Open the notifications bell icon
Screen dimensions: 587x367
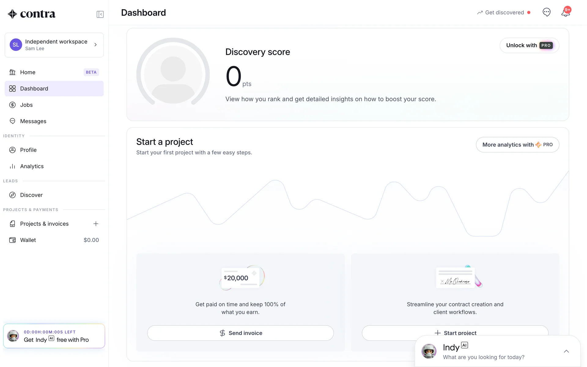(x=565, y=13)
